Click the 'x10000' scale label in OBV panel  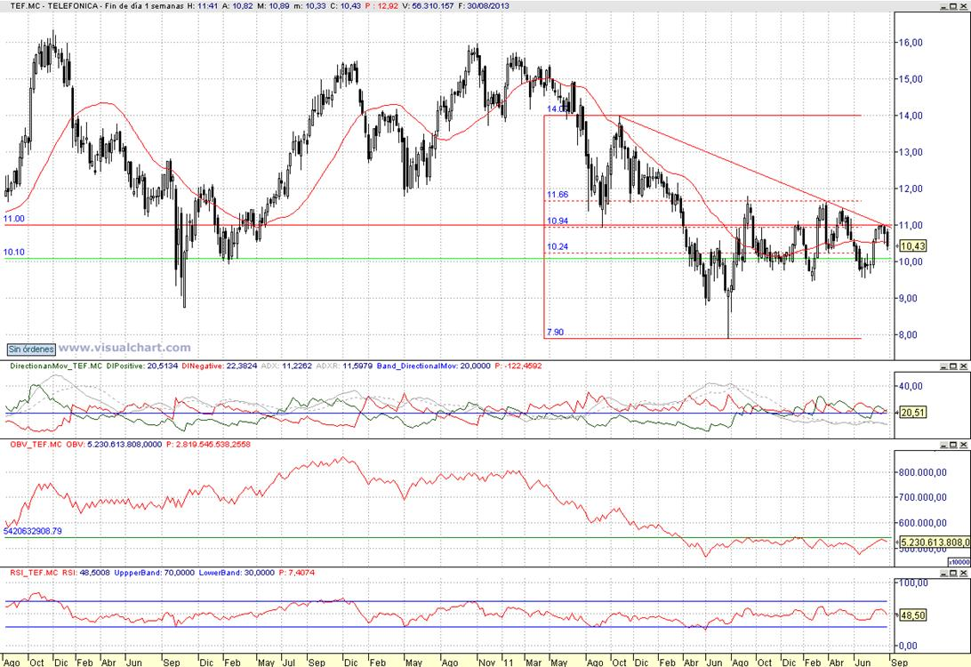pos(959,562)
